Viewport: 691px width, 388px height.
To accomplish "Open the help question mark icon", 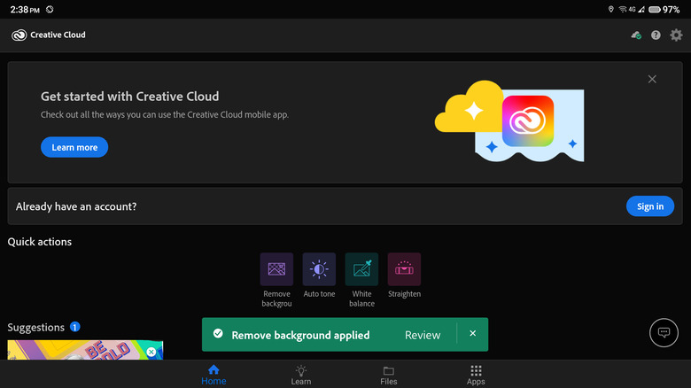I will [x=656, y=35].
